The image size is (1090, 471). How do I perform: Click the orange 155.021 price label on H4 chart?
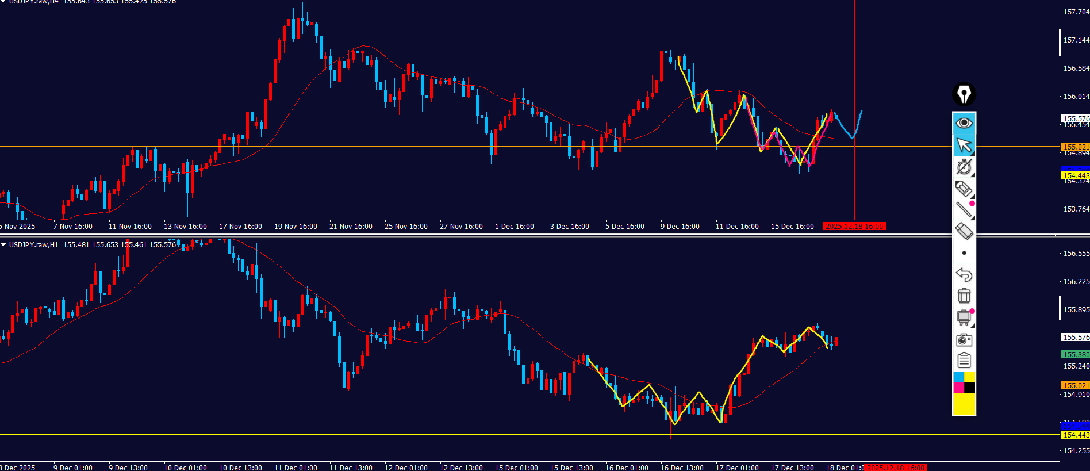point(1075,147)
